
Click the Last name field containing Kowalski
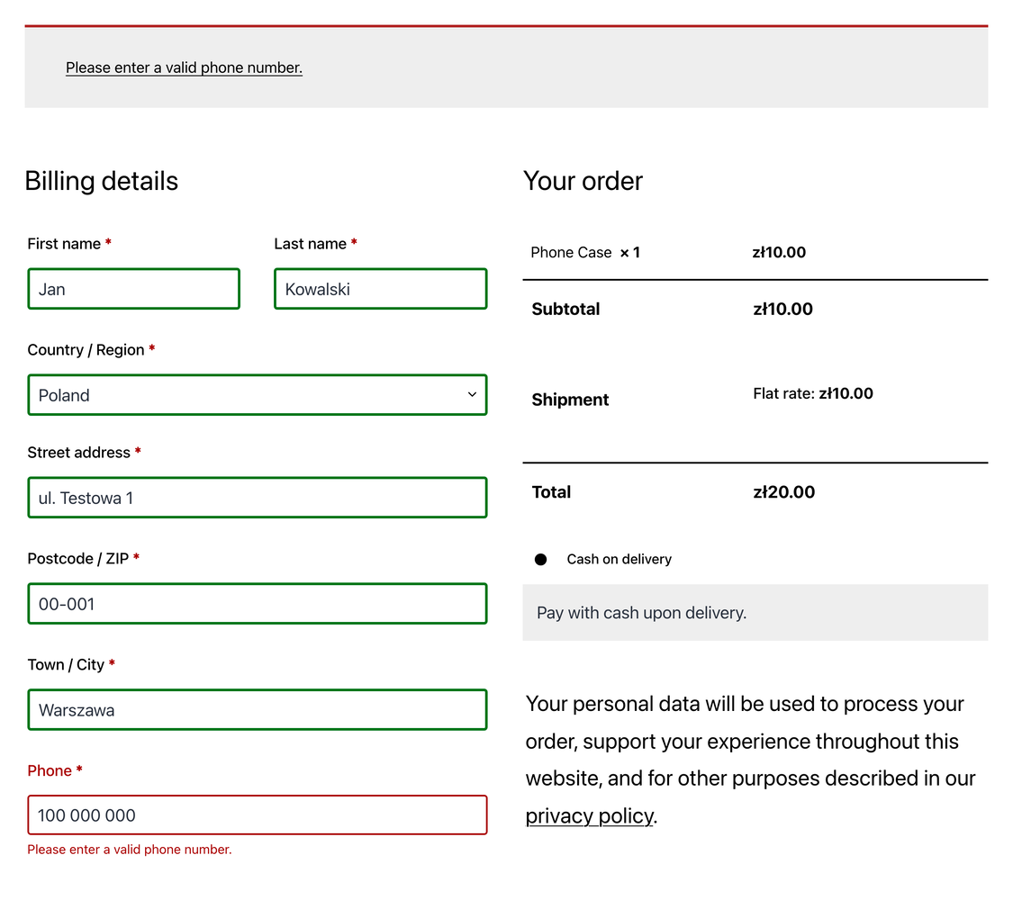381,289
